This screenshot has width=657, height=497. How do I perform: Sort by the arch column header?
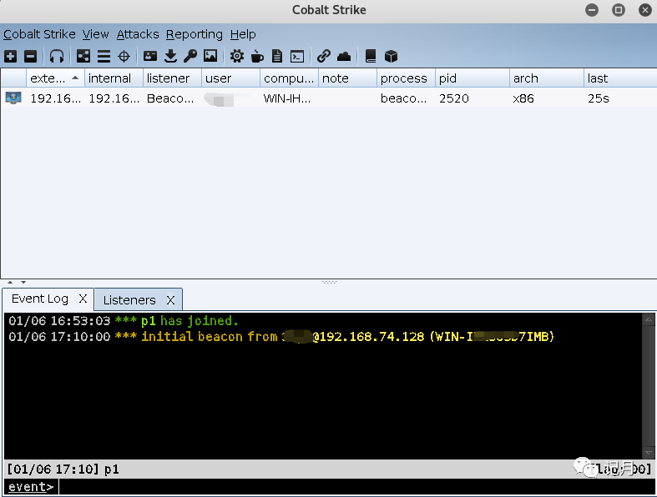[x=547, y=78]
